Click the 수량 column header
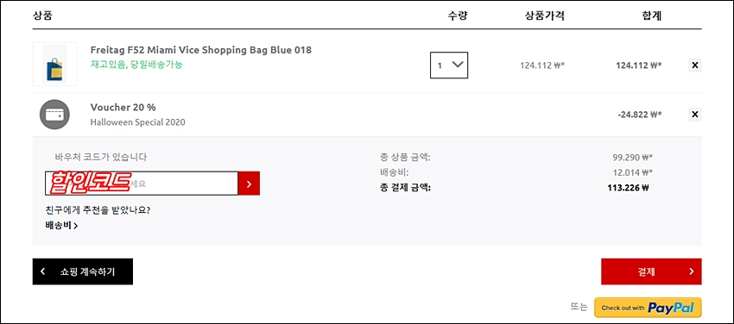Image resolution: width=734 pixels, height=324 pixels. click(458, 16)
